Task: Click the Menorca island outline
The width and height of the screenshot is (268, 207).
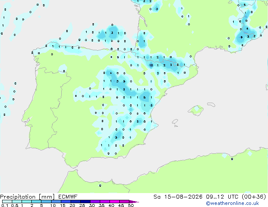Action: point(211,104)
